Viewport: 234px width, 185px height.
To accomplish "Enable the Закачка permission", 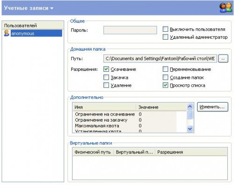I will click(106, 77).
